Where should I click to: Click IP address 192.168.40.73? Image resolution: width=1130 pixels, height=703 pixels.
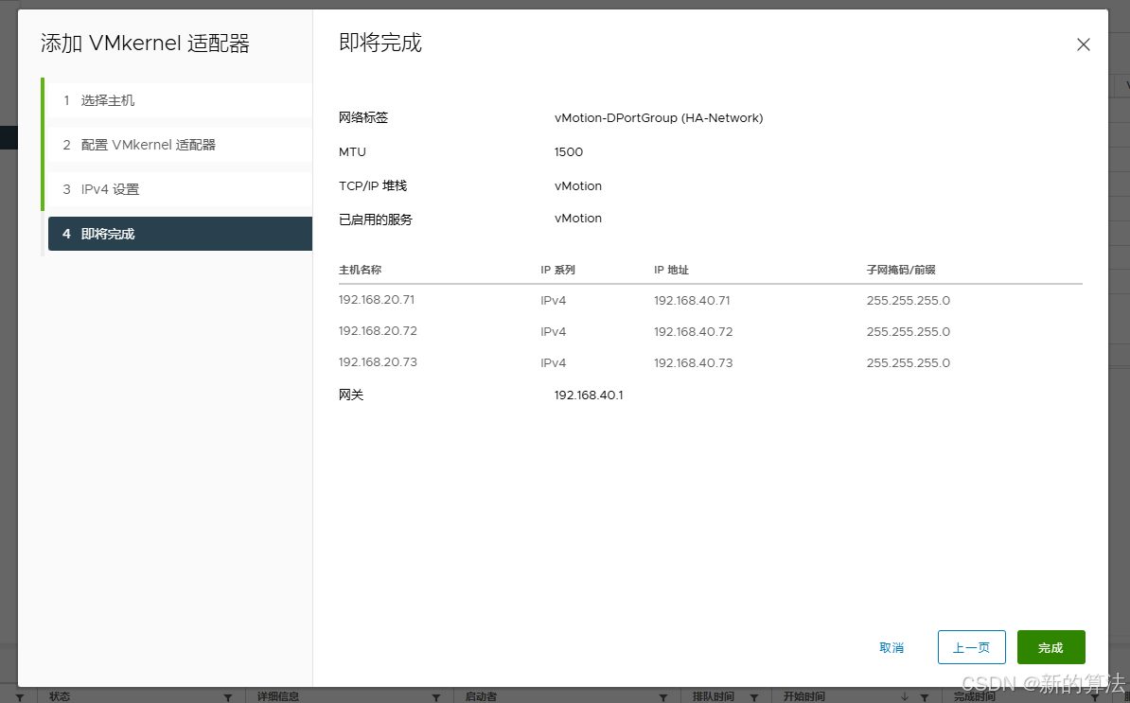tap(694, 362)
